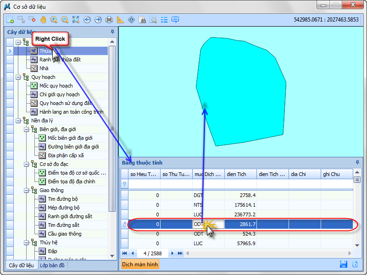367x275 pixels.
Task: Click the Dịch màn hình button
Action: tap(140, 264)
